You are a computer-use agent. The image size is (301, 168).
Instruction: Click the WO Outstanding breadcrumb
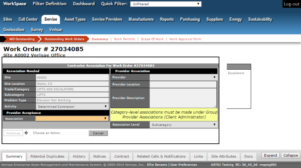tap(22, 39)
